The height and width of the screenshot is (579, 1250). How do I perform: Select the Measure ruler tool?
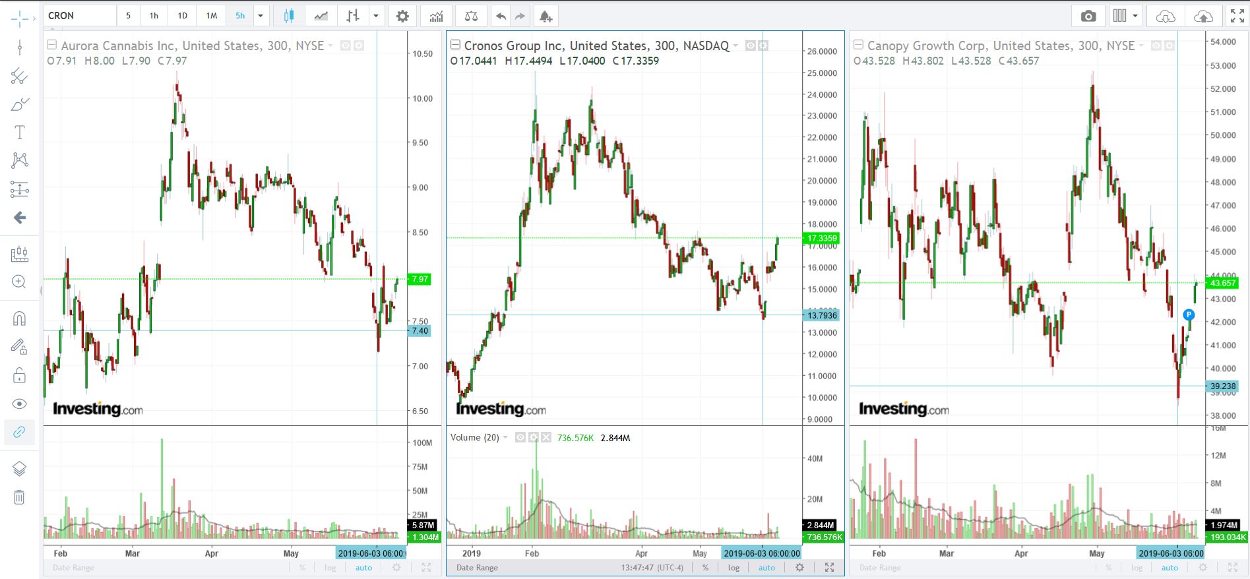(20, 254)
